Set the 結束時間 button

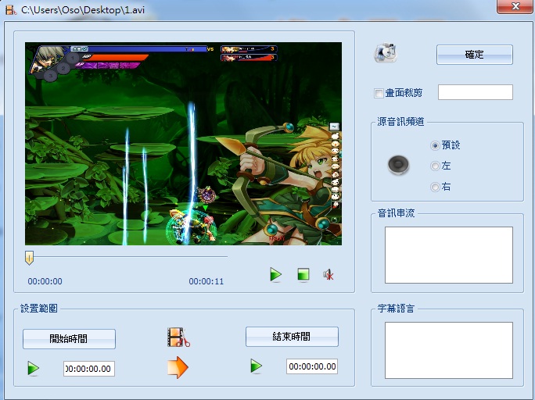[x=292, y=337]
